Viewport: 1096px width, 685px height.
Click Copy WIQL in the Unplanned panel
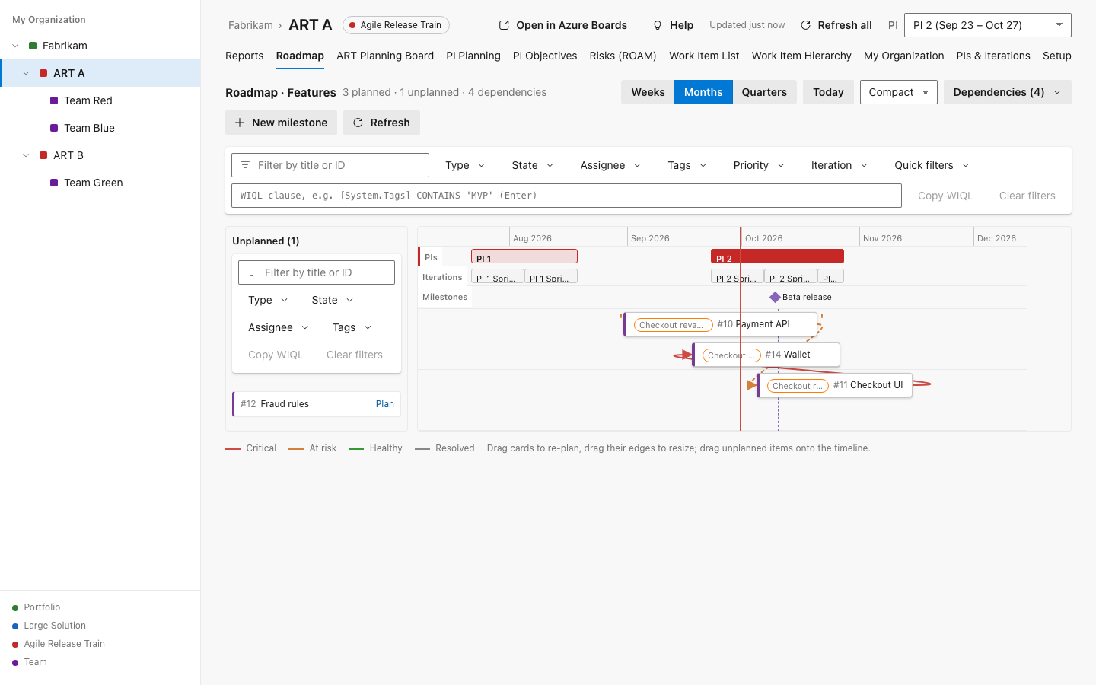tap(276, 355)
